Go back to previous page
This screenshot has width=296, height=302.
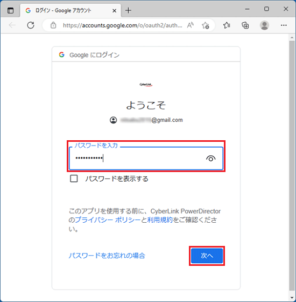click(12, 25)
